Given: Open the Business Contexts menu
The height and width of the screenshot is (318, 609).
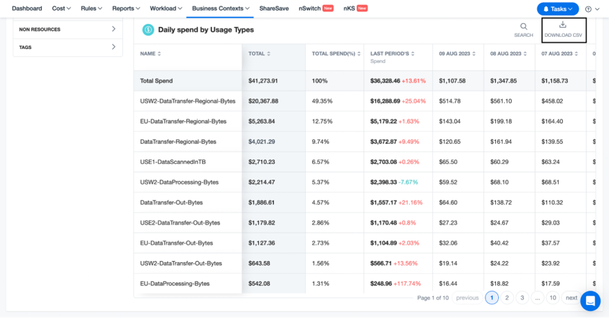Looking at the screenshot, I should pos(221,9).
